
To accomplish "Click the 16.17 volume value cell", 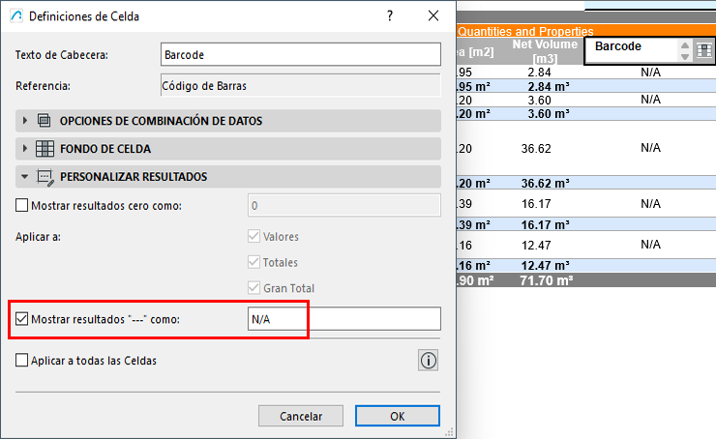I will click(536, 203).
